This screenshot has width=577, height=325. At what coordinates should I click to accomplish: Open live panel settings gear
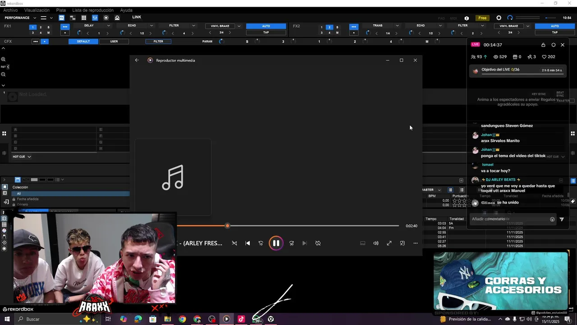point(554,45)
